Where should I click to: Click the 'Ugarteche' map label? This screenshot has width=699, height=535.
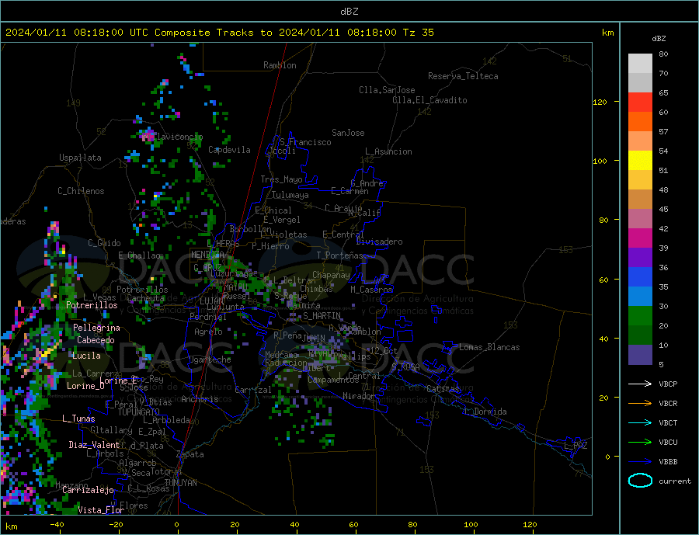coord(210,360)
